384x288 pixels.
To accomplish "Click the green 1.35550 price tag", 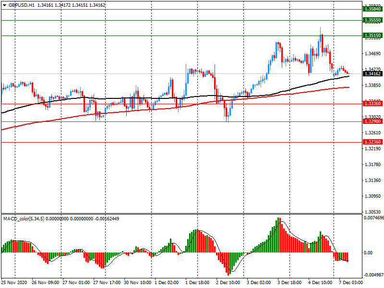I will [x=373, y=20].
